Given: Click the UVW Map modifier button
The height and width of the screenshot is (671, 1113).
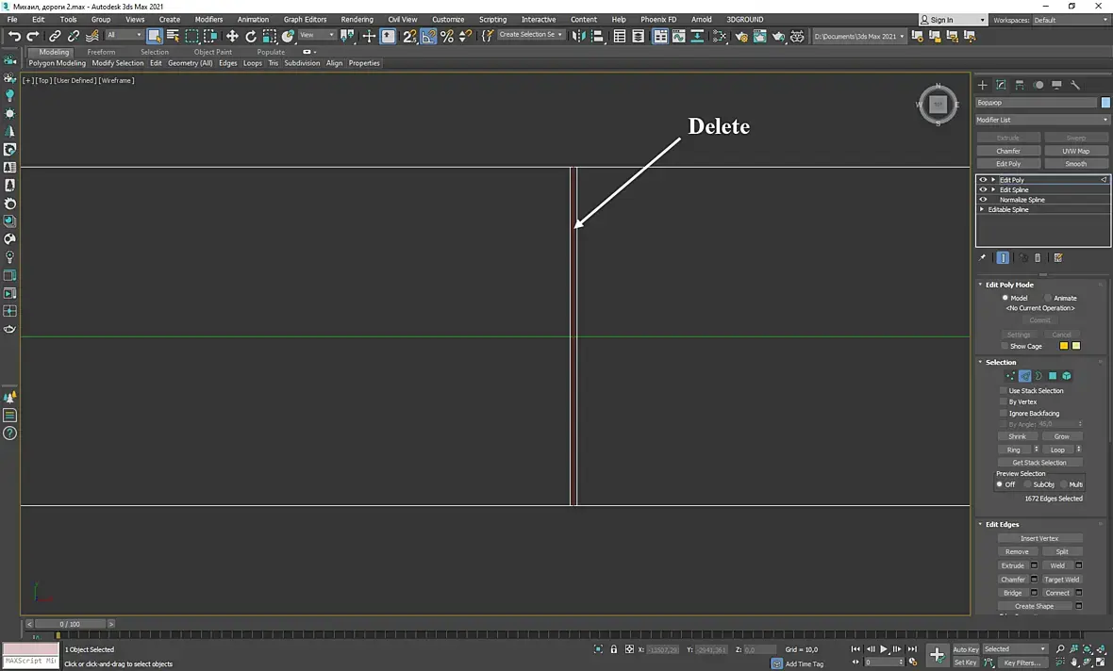Looking at the screenshot, I should [x=1076, y=151].
